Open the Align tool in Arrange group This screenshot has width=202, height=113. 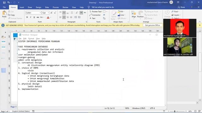(x=134, y=14)
